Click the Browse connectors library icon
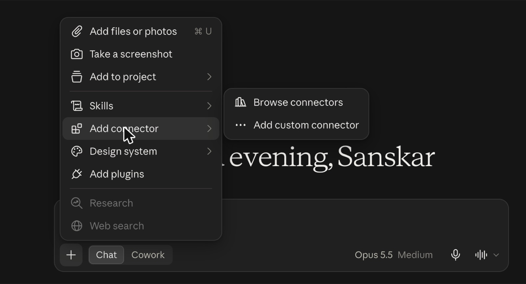The height and width of the screenshot is (284, 526). pos(240,102)
